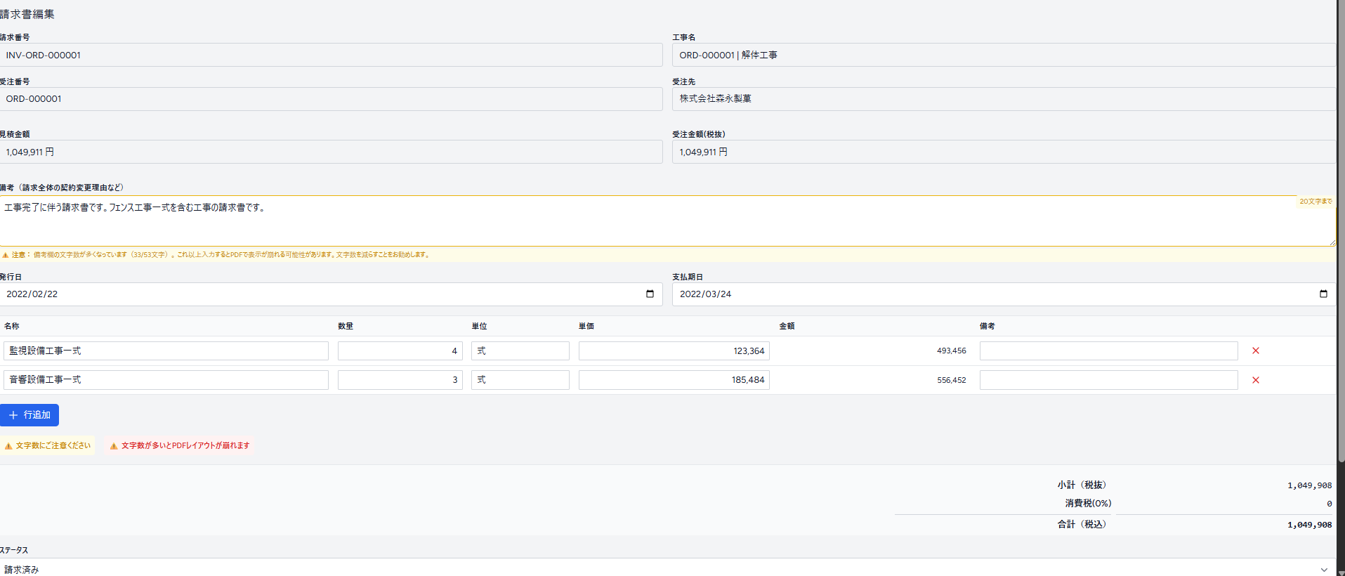This screenshot has width=1345, height=576.
Task: Edit the 名称 field 音響設備工事一式
Action: [x=166, y=380]
